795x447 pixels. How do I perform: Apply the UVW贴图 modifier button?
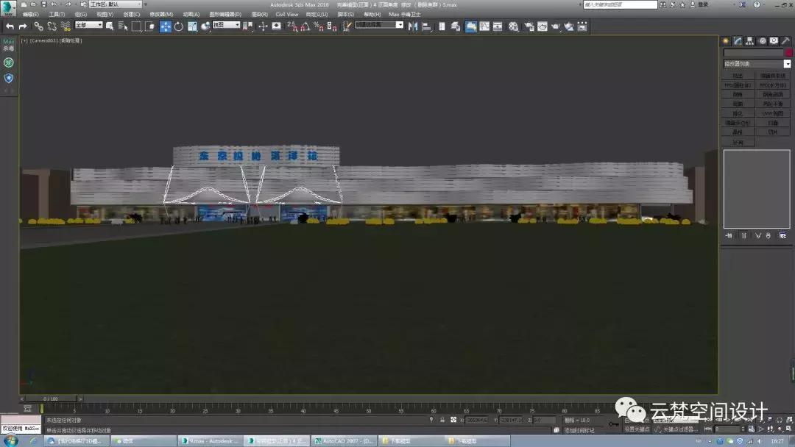click(x=773, y=113)
